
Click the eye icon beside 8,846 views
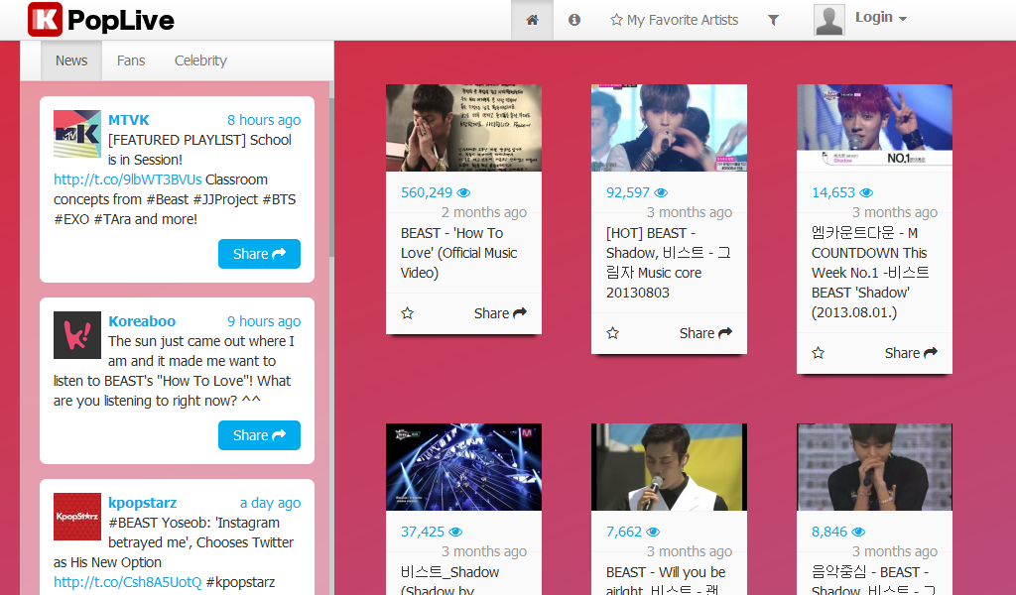[x=858, y=533]
